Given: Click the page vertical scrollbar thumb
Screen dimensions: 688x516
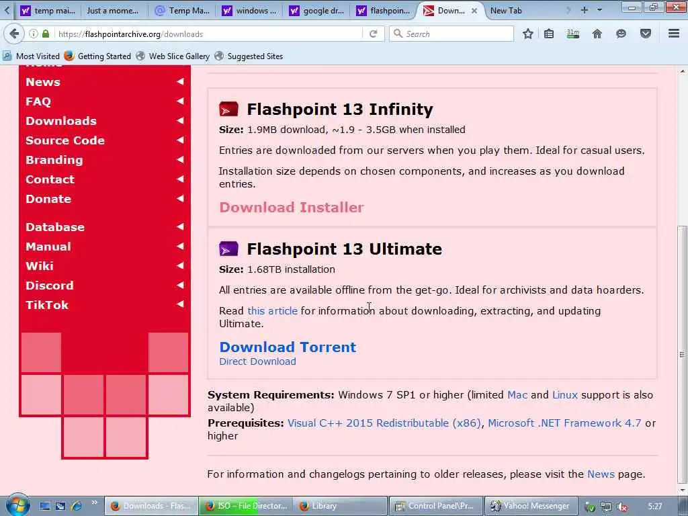Looking at the screenshot, I should (682, 354).
